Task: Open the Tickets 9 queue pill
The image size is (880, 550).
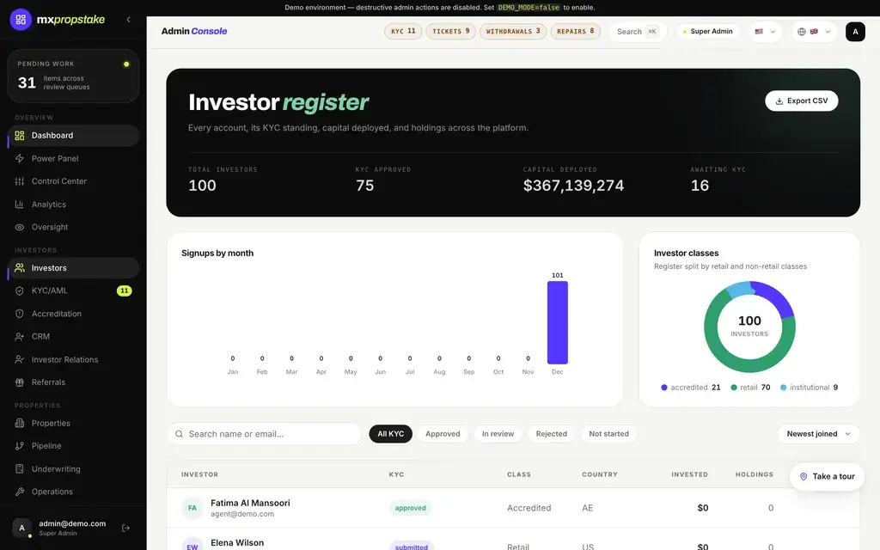Action: click(450, 32)
